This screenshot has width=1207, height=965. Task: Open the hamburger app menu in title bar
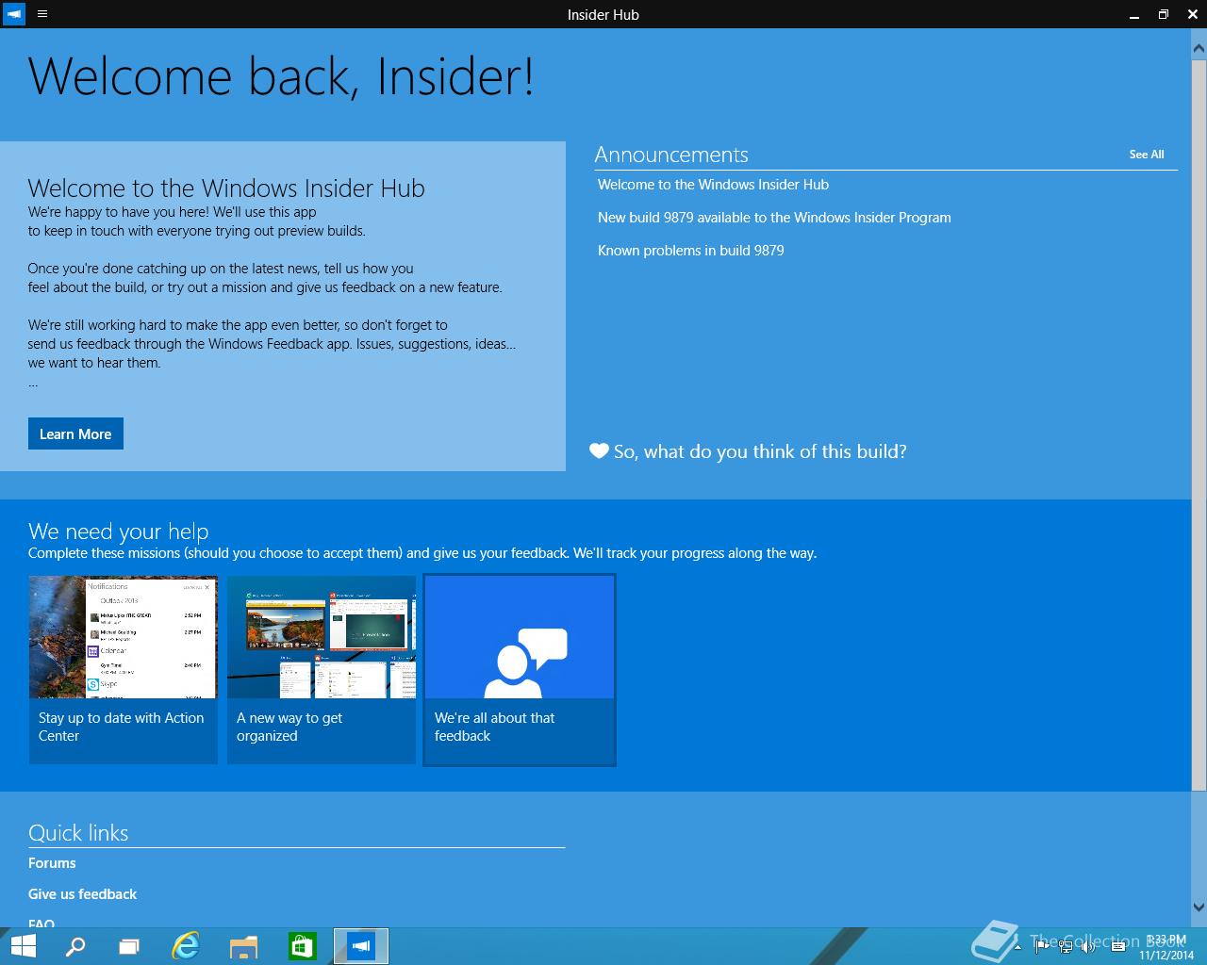click(42, 14)
